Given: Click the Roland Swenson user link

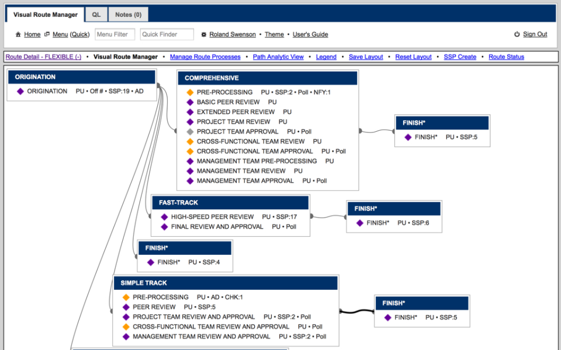Looking at the screenshot, I should coord(233,34).
